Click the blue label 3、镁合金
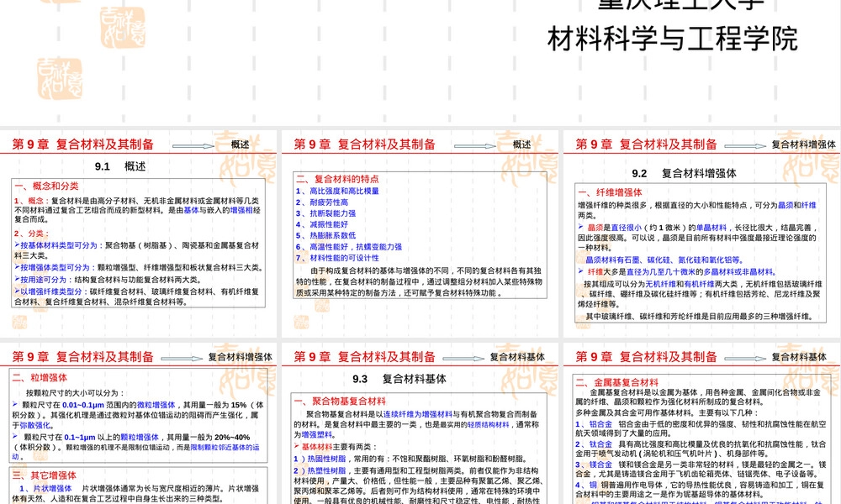The image size is (841, 504). 594,465
